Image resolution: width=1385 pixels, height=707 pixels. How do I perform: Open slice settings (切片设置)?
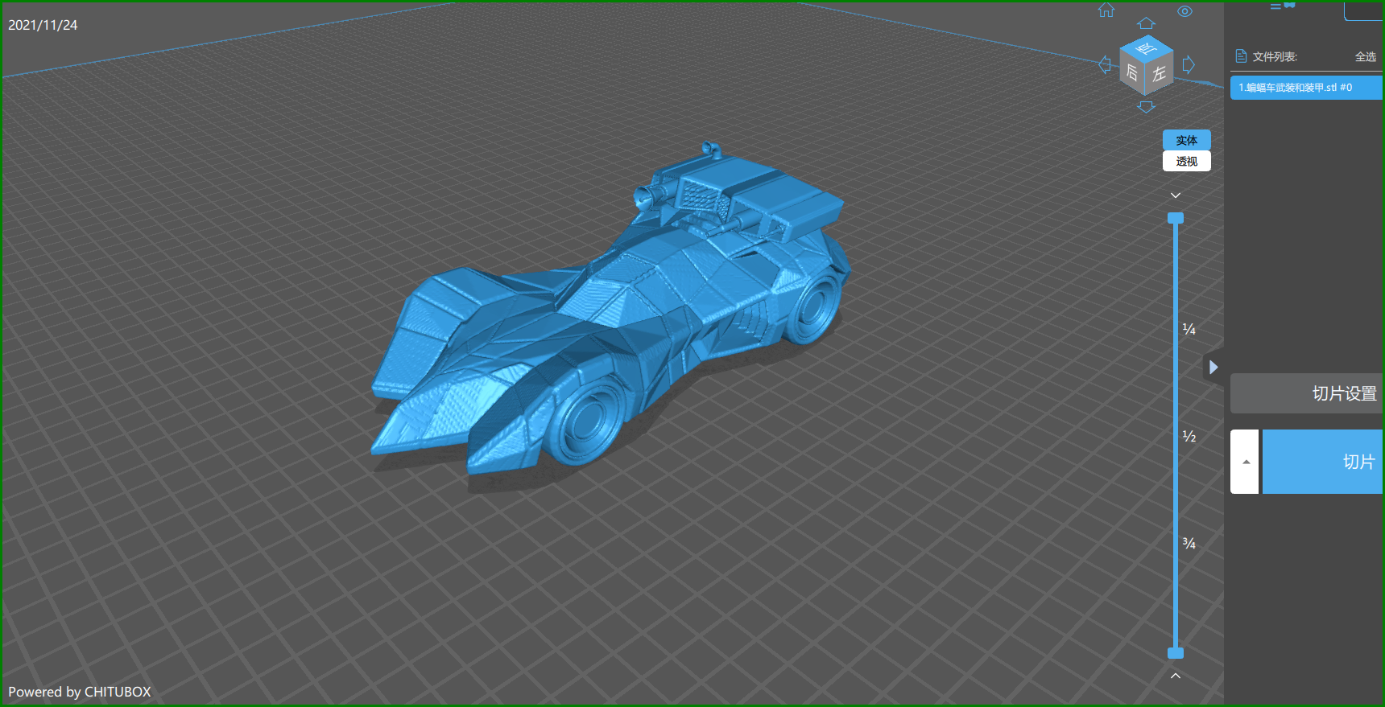tap(1306, 393)
